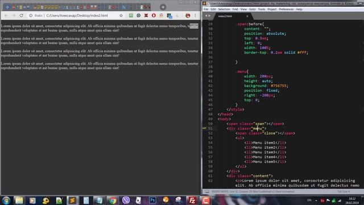Open the hamburger menu icon on the web page
The width and height of the screenshot is (364, 205).
pyautogui.click(x=194, y=26)
